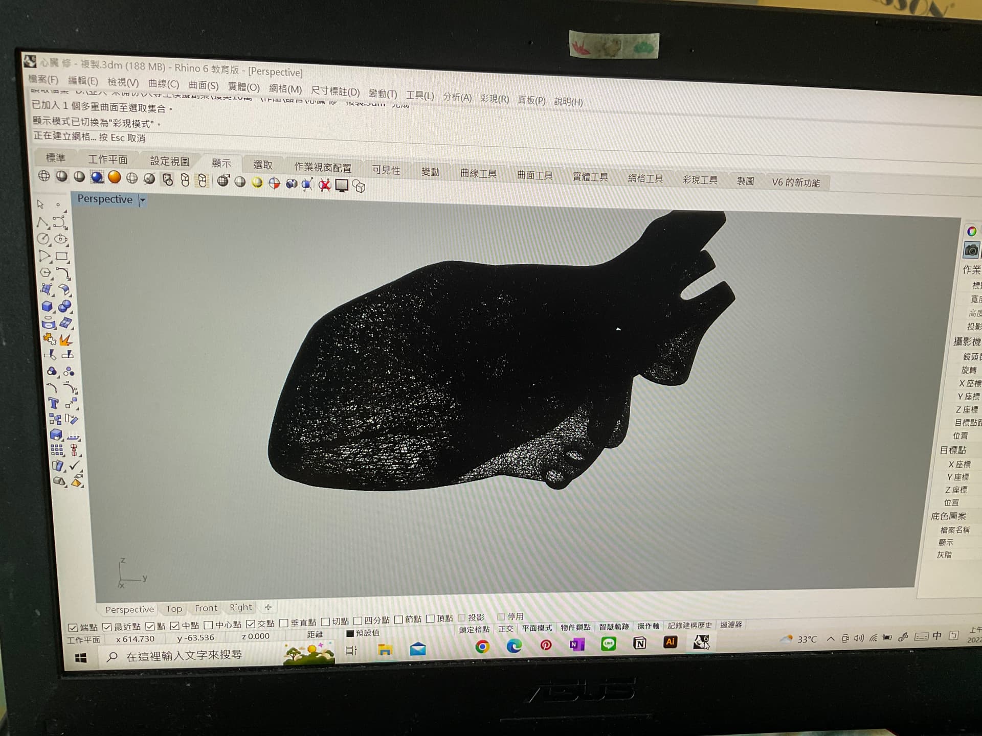Image resolution: width=982 pixels, height=736 pixels.
Task: Switch to the Top viewport tab
Action: [x=174, y=609]
